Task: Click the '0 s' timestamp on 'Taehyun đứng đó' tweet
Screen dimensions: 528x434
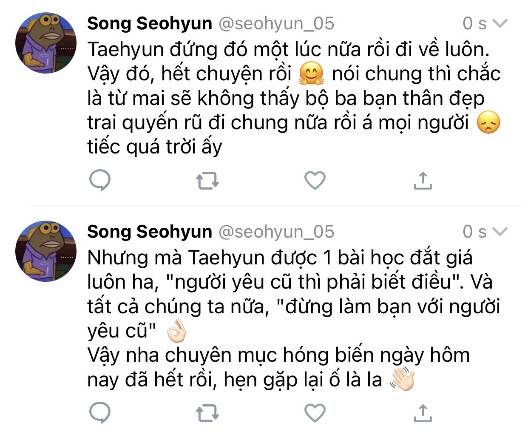Action: (x=474, y=23)
